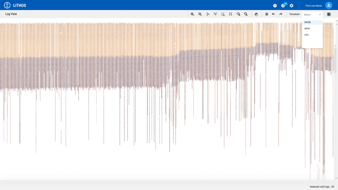Undo the last action
Viewport: 338px width, 190px height.
273,14
